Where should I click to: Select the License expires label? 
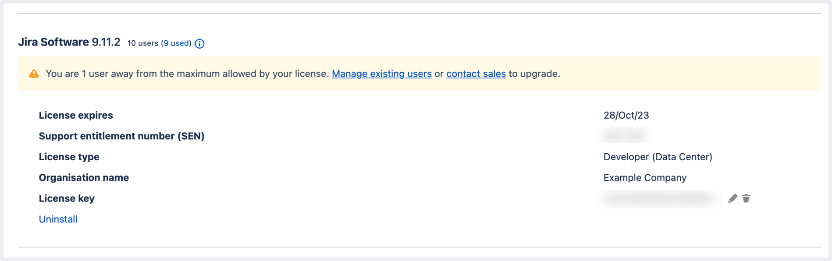tap(76, 115)
